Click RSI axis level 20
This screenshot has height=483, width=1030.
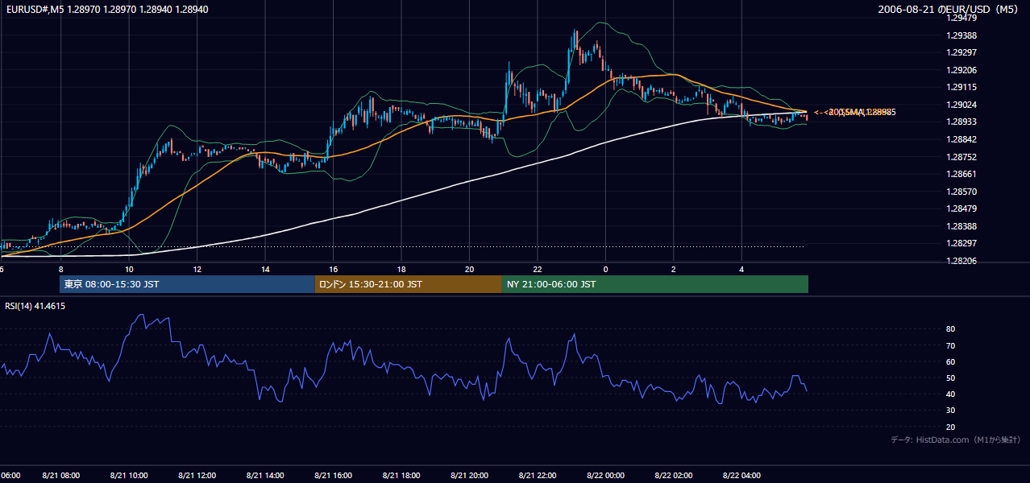[951, 427]
